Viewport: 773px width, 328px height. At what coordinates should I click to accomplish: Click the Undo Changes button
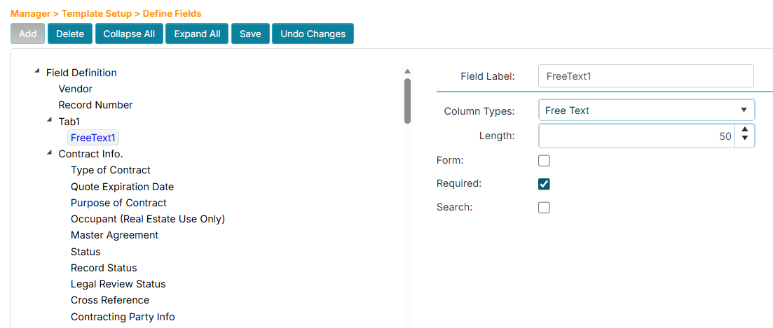pyautogui.click(x=313, y=34)
